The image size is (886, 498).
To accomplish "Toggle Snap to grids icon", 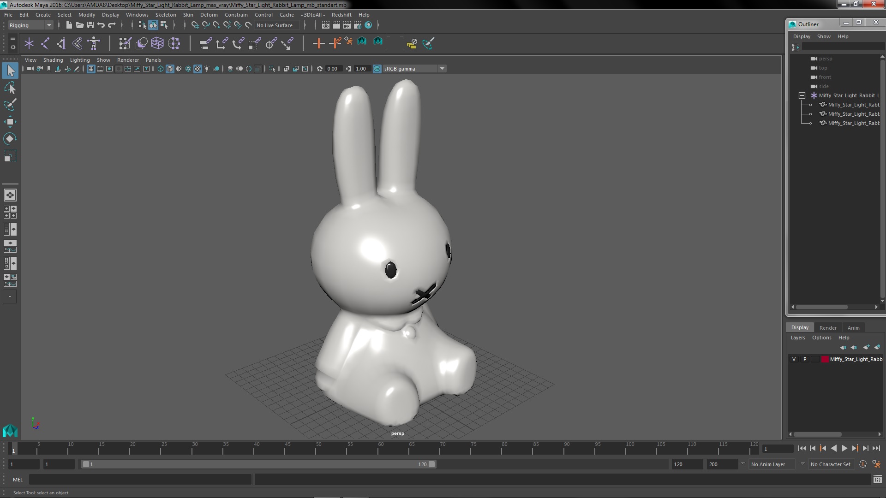I will (x=195, y=25).
